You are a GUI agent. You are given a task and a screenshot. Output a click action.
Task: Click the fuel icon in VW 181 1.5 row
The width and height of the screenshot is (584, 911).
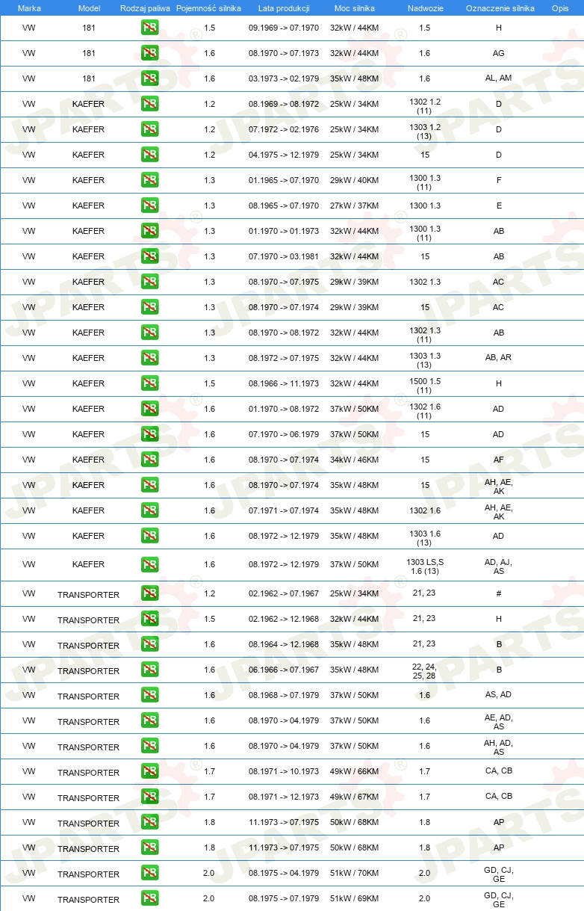coord(149,28)
